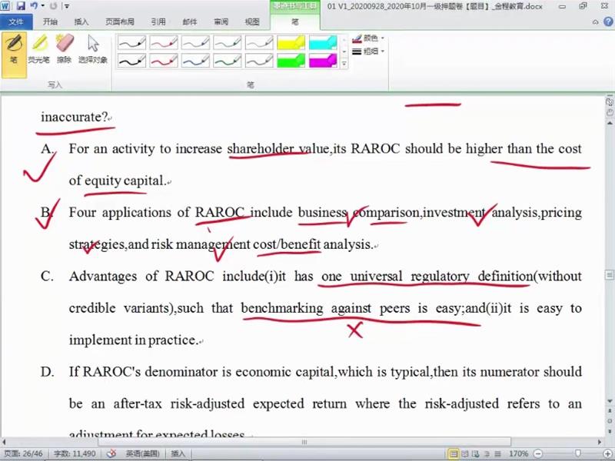The image size is (615, 461).
Task: Switch to Print Layout view button
Action: [454, 454]
